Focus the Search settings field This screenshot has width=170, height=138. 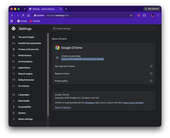pyautogui.click(x=104, y=29)
